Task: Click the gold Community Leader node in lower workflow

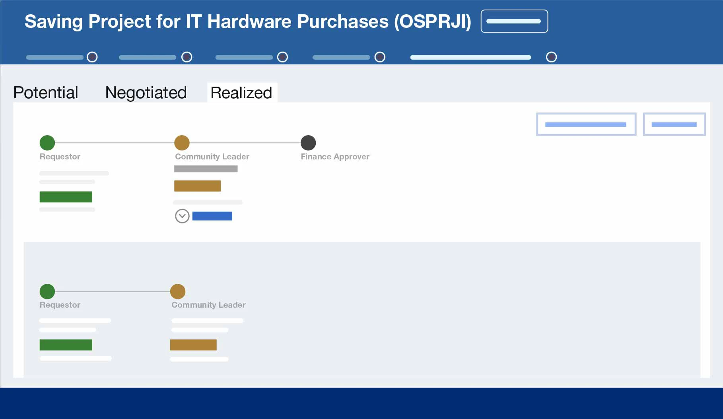Action: point(178,291)
